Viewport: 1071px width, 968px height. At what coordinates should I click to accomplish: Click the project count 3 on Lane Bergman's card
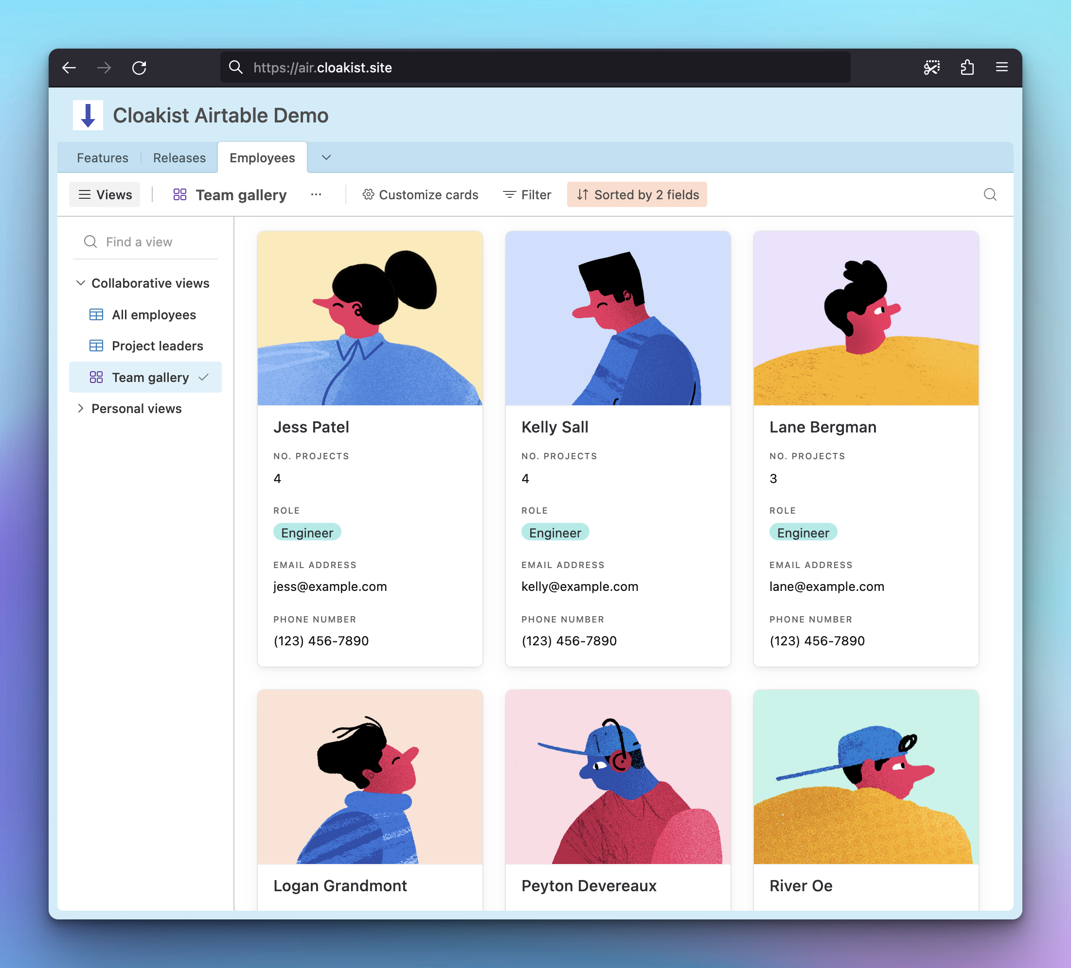(773, 479)
